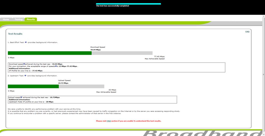Click the '20 Mbps' max achievable speed label
The image size is (265, 136).
112,90
